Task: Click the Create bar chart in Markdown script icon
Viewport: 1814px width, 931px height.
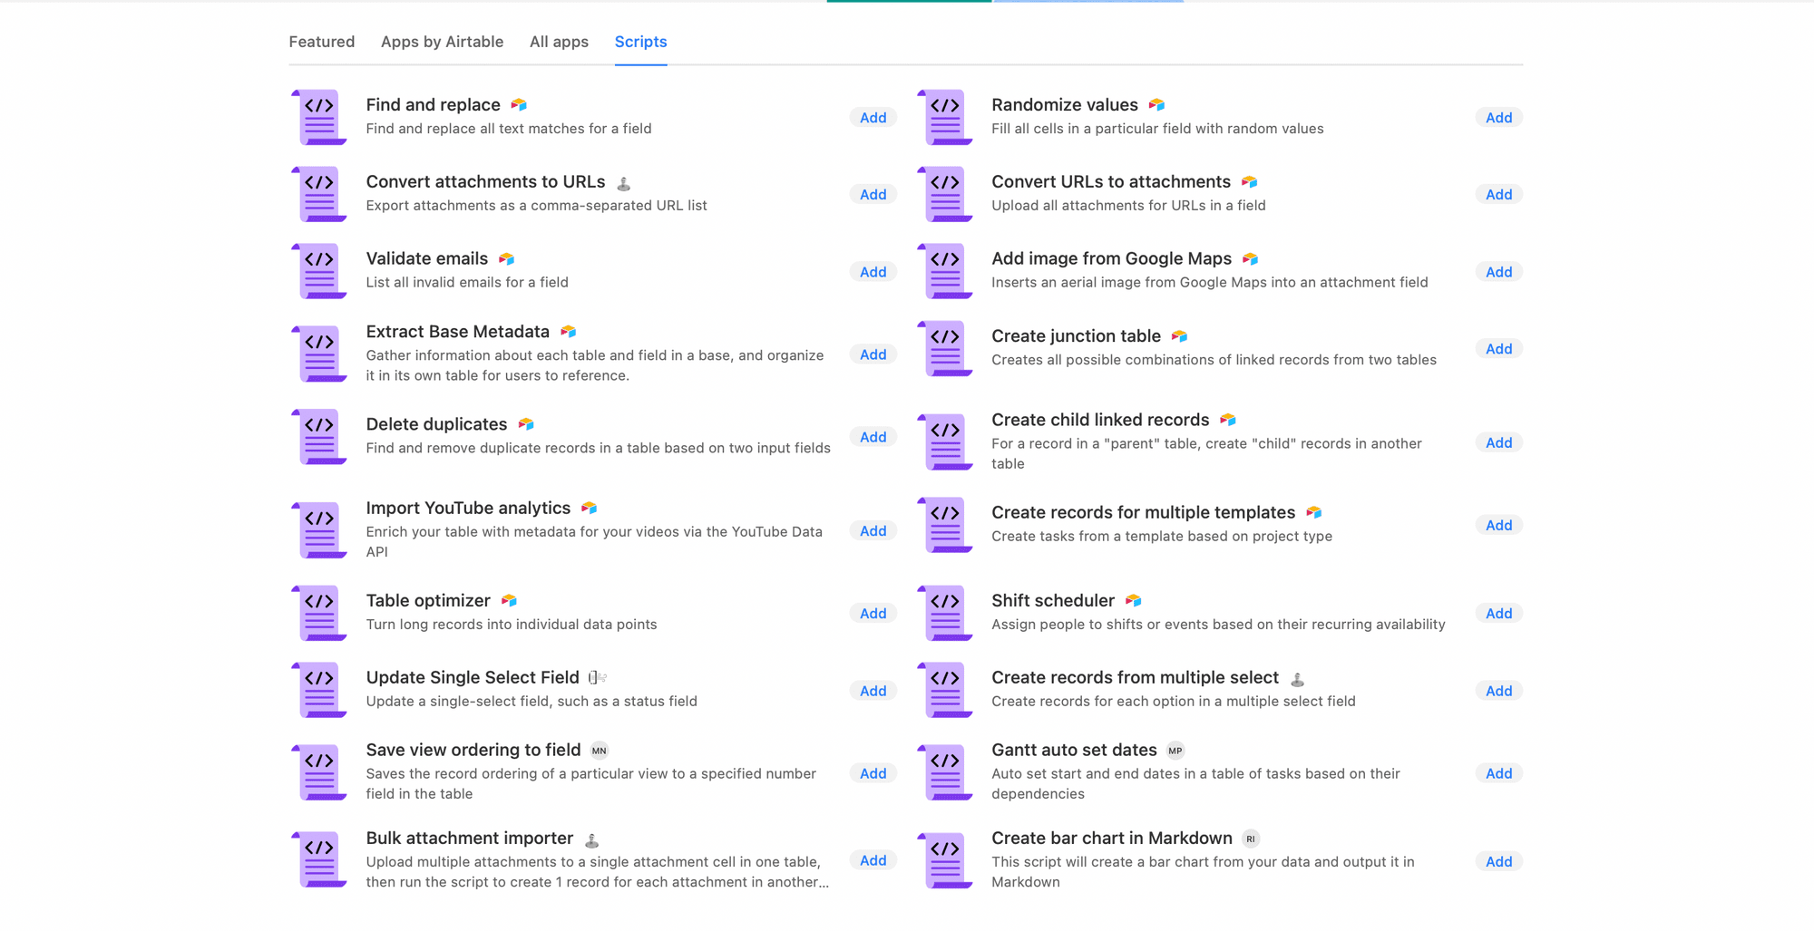Action: [945, 861]
